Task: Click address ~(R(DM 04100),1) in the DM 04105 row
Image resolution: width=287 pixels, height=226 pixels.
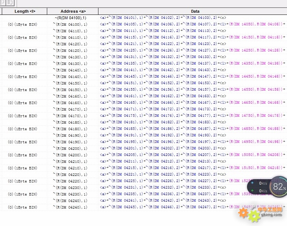Action: click(x=70, y=24)
